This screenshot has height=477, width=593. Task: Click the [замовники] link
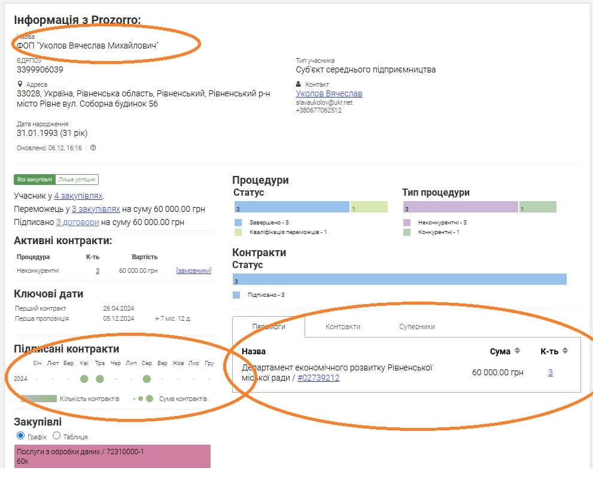(193, 271)
